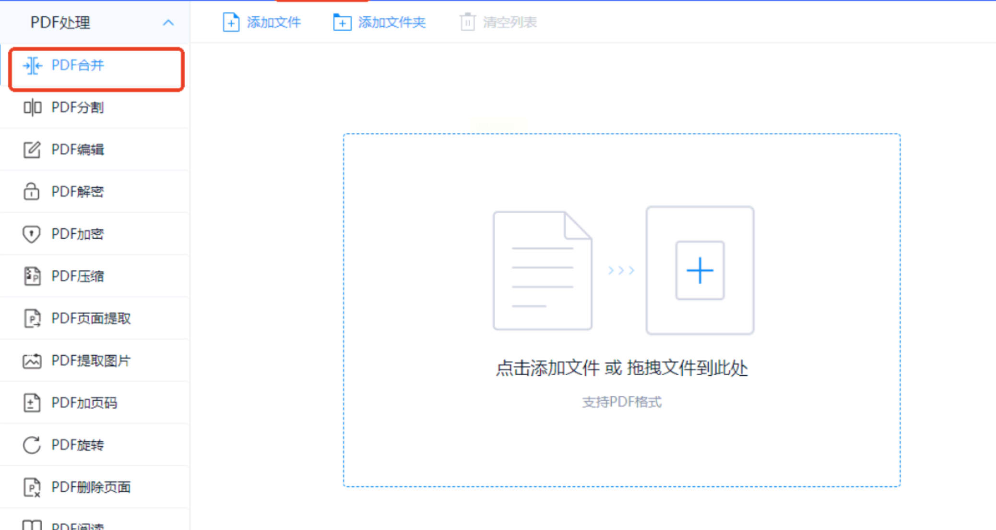The height and width of the screenshot is (530, 996).
Task: Click the plus sign in drop zone
Action: click(700, 271)
